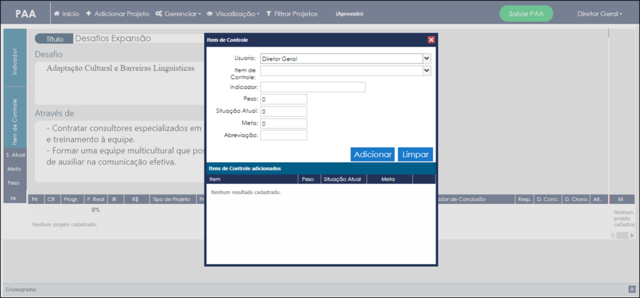640x298 pixels.
Task: Open the Usuario dropdown list
Action: (427, 59)
